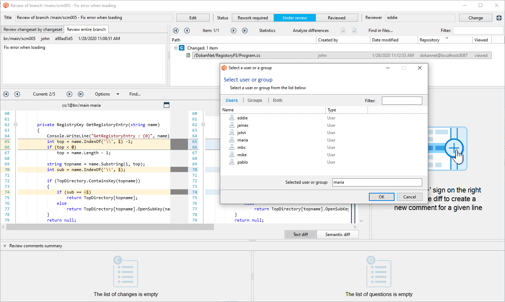
Task: Sort by Created by column header
Action: point(343,40)
